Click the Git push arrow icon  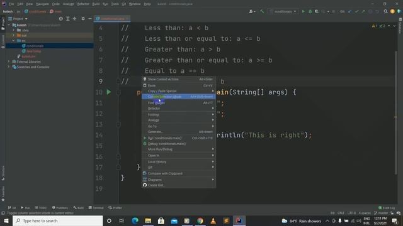pyautogui.click(x=363, y=11)
